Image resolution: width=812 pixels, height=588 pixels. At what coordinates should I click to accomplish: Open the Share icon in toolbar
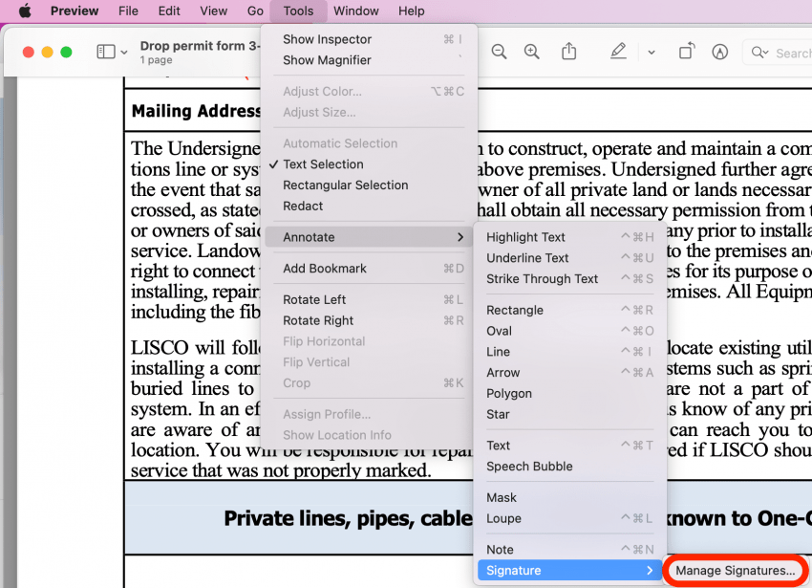569,53
